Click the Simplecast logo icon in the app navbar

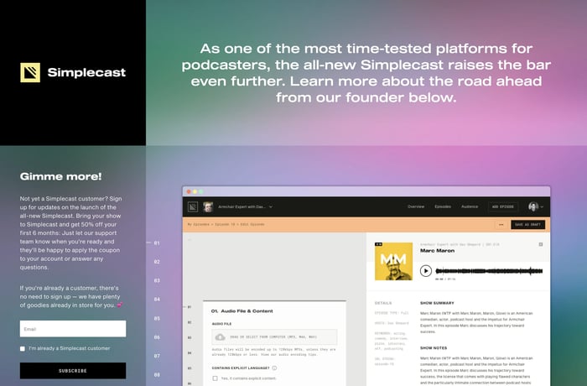pos(193,206)
